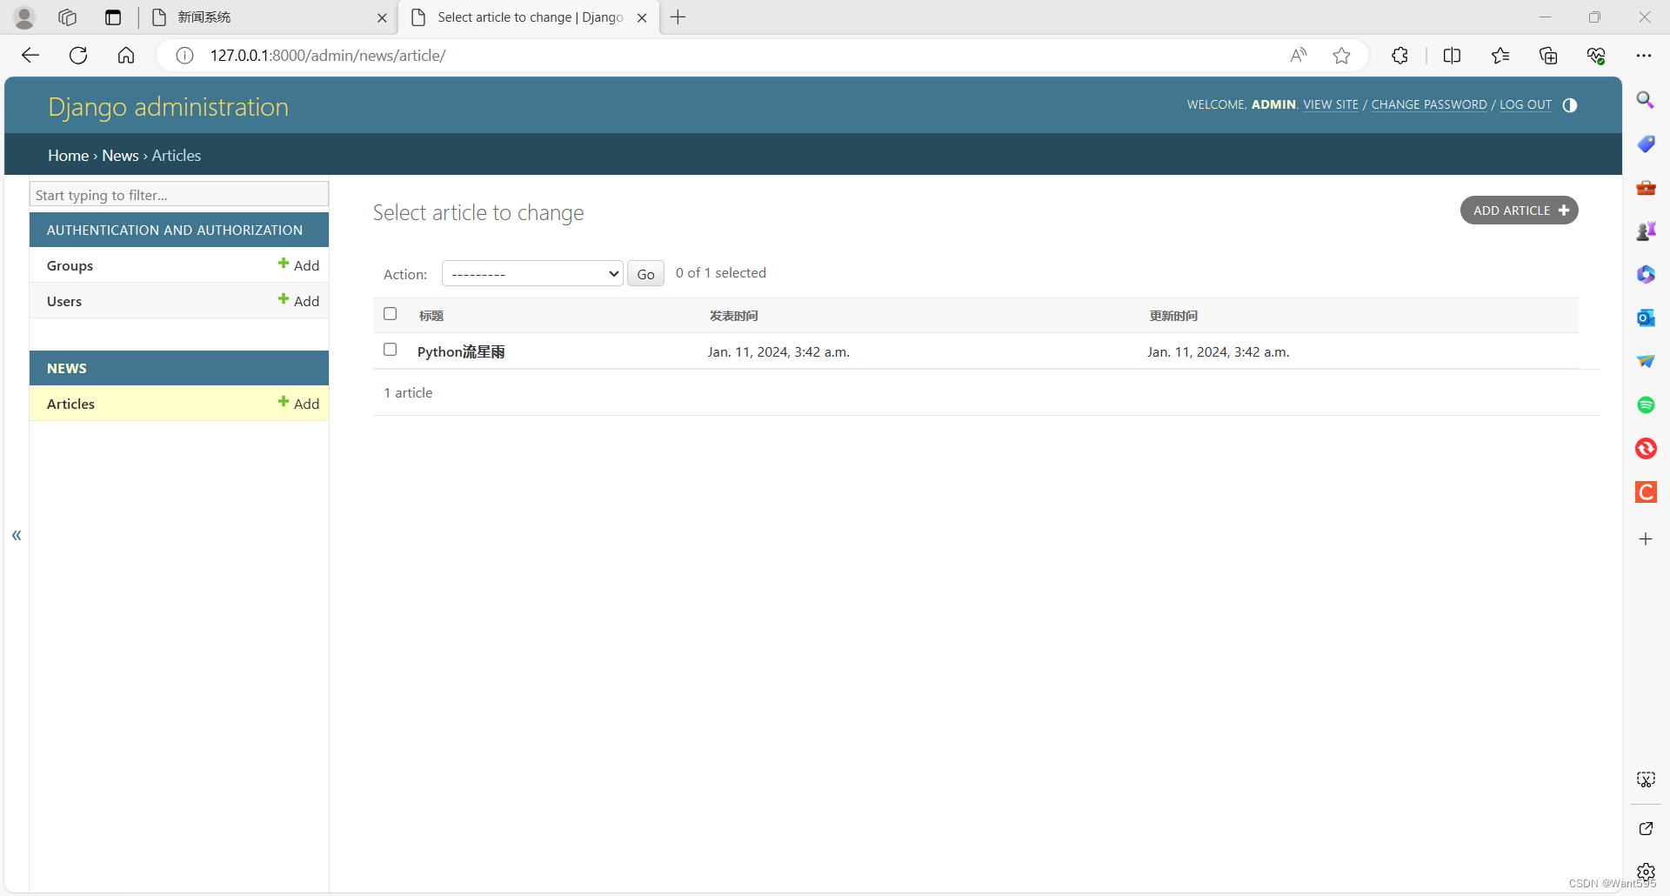Open the browser profile avatar
Image resolution: width=1670 pixels, height=896 pixels.
24,17
